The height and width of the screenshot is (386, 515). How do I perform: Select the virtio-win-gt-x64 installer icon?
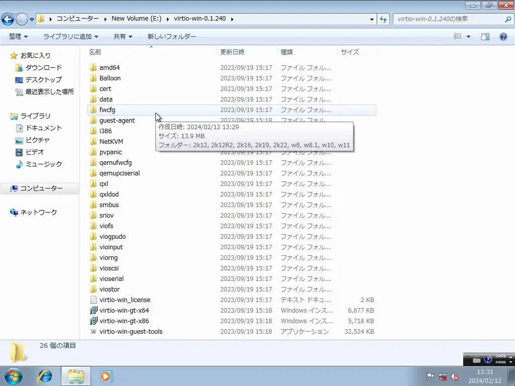click(x=93, y=310)
